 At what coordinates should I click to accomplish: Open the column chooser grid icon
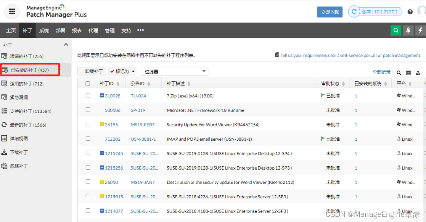click(x=408, y=73)
